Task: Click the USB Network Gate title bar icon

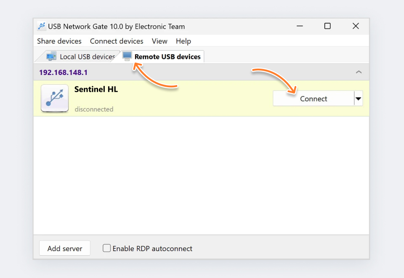Action: pyautogui.click(x=41, y=26)
